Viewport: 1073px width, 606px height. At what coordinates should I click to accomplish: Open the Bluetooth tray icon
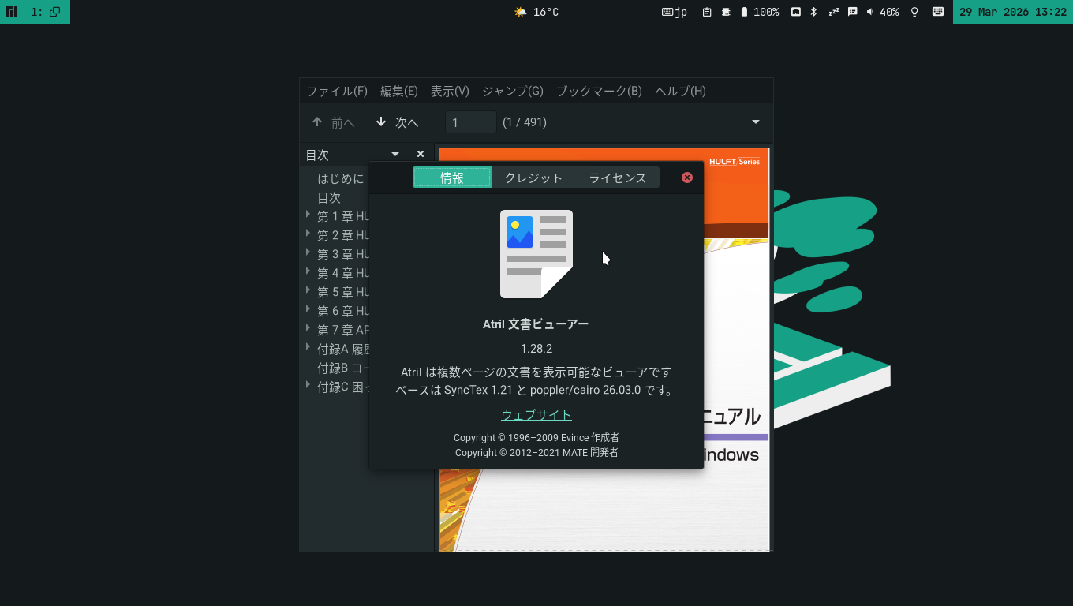(814, 12)
